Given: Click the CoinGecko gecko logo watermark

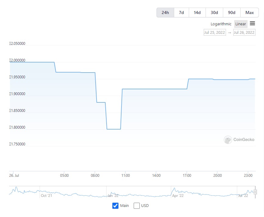Looking at the screenshot, I should coord(228,140).
